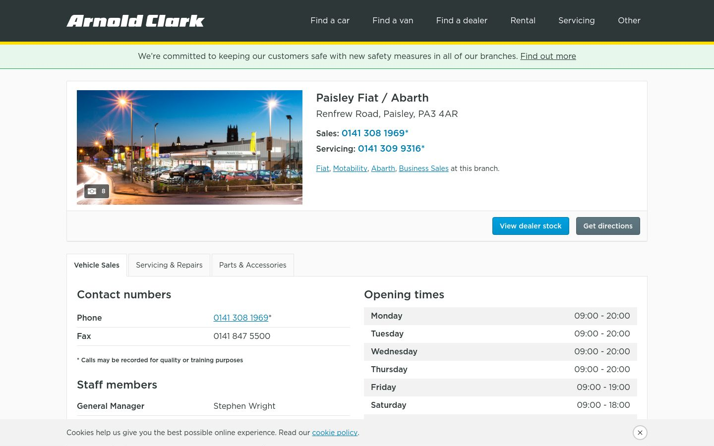
Task: Click the Tuesday opening times row
Action: click(x=500, y=334)
